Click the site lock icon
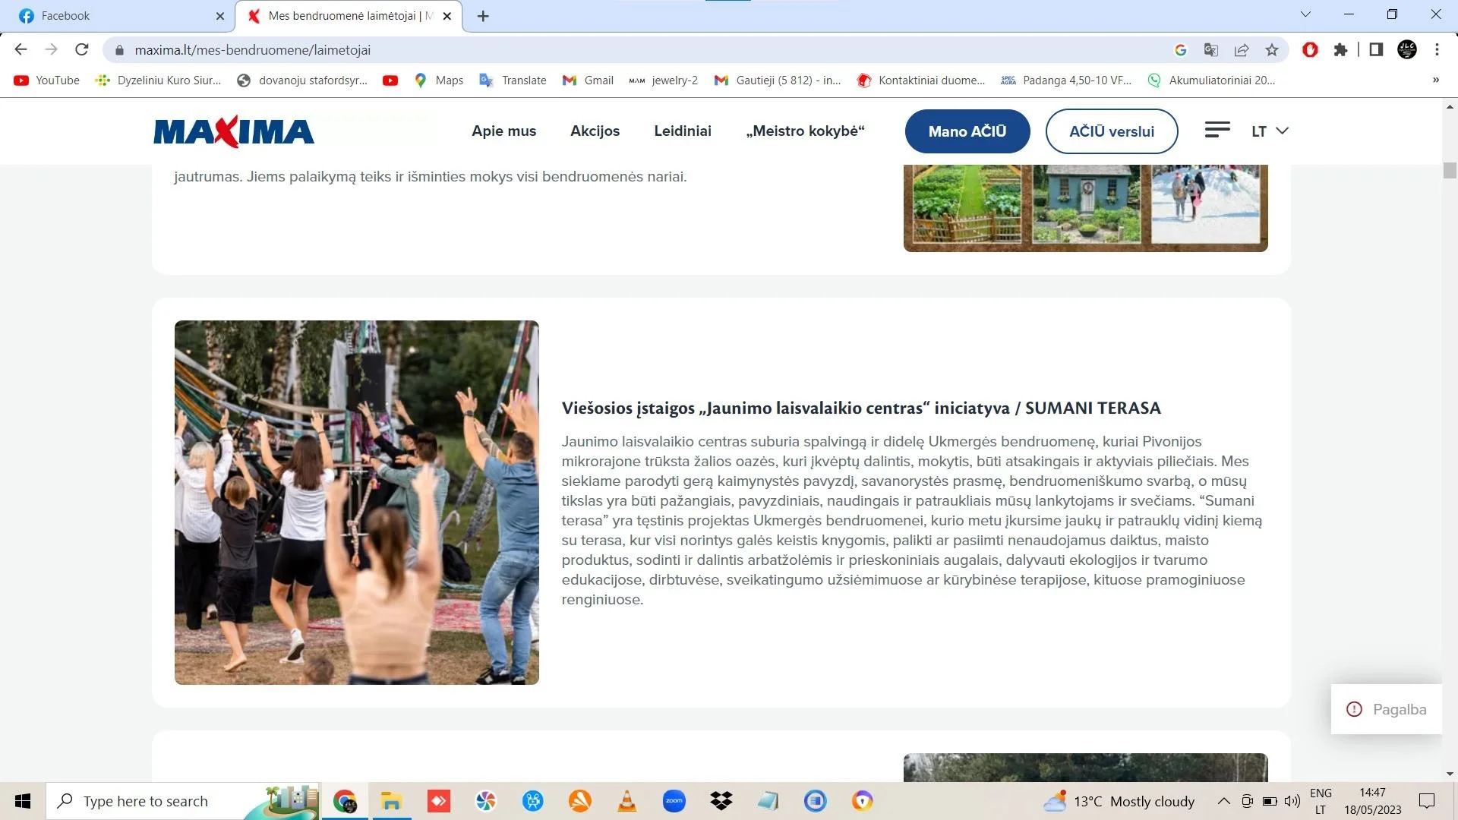Screen dimensions: 1458x820 [x=119, y=50]
